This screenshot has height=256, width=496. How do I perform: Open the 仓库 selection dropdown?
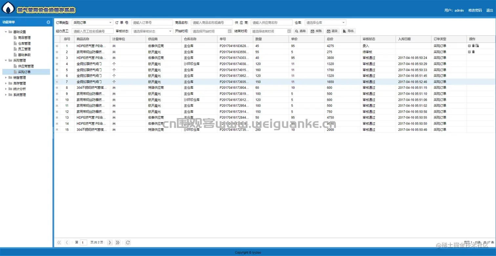pos(343,23)
